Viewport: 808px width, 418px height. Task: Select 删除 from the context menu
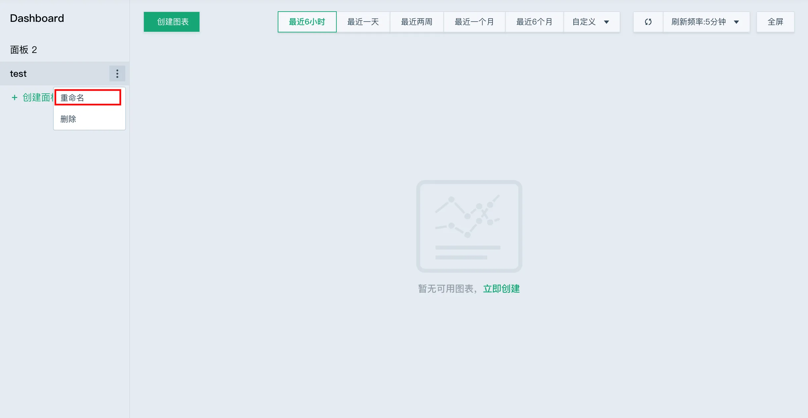(68, 119)
